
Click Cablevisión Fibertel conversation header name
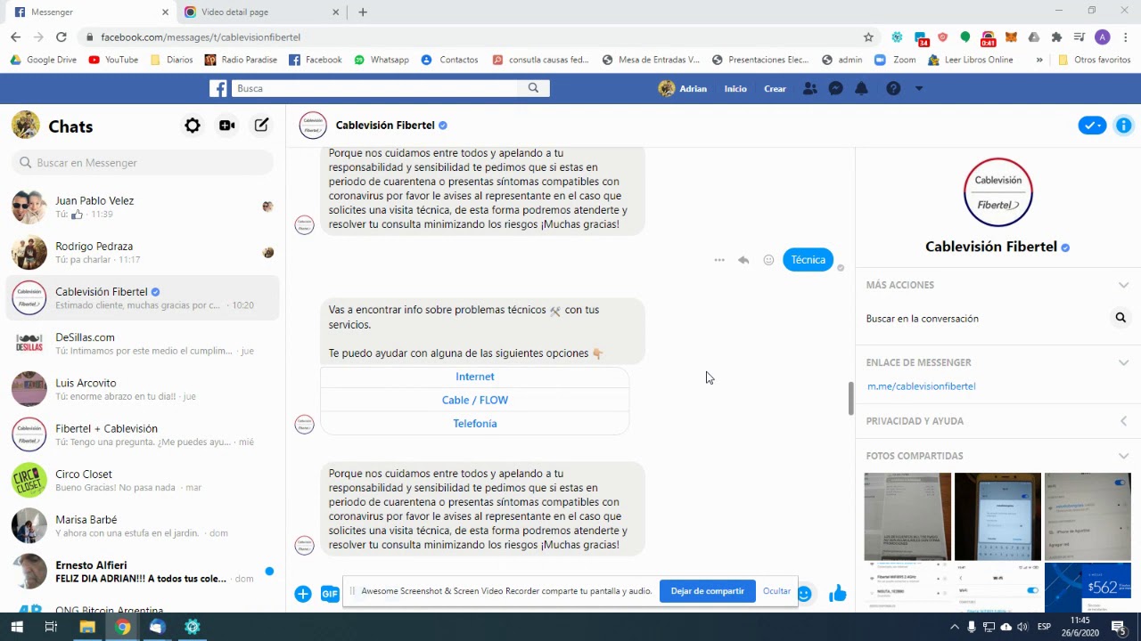coord(385,126)
